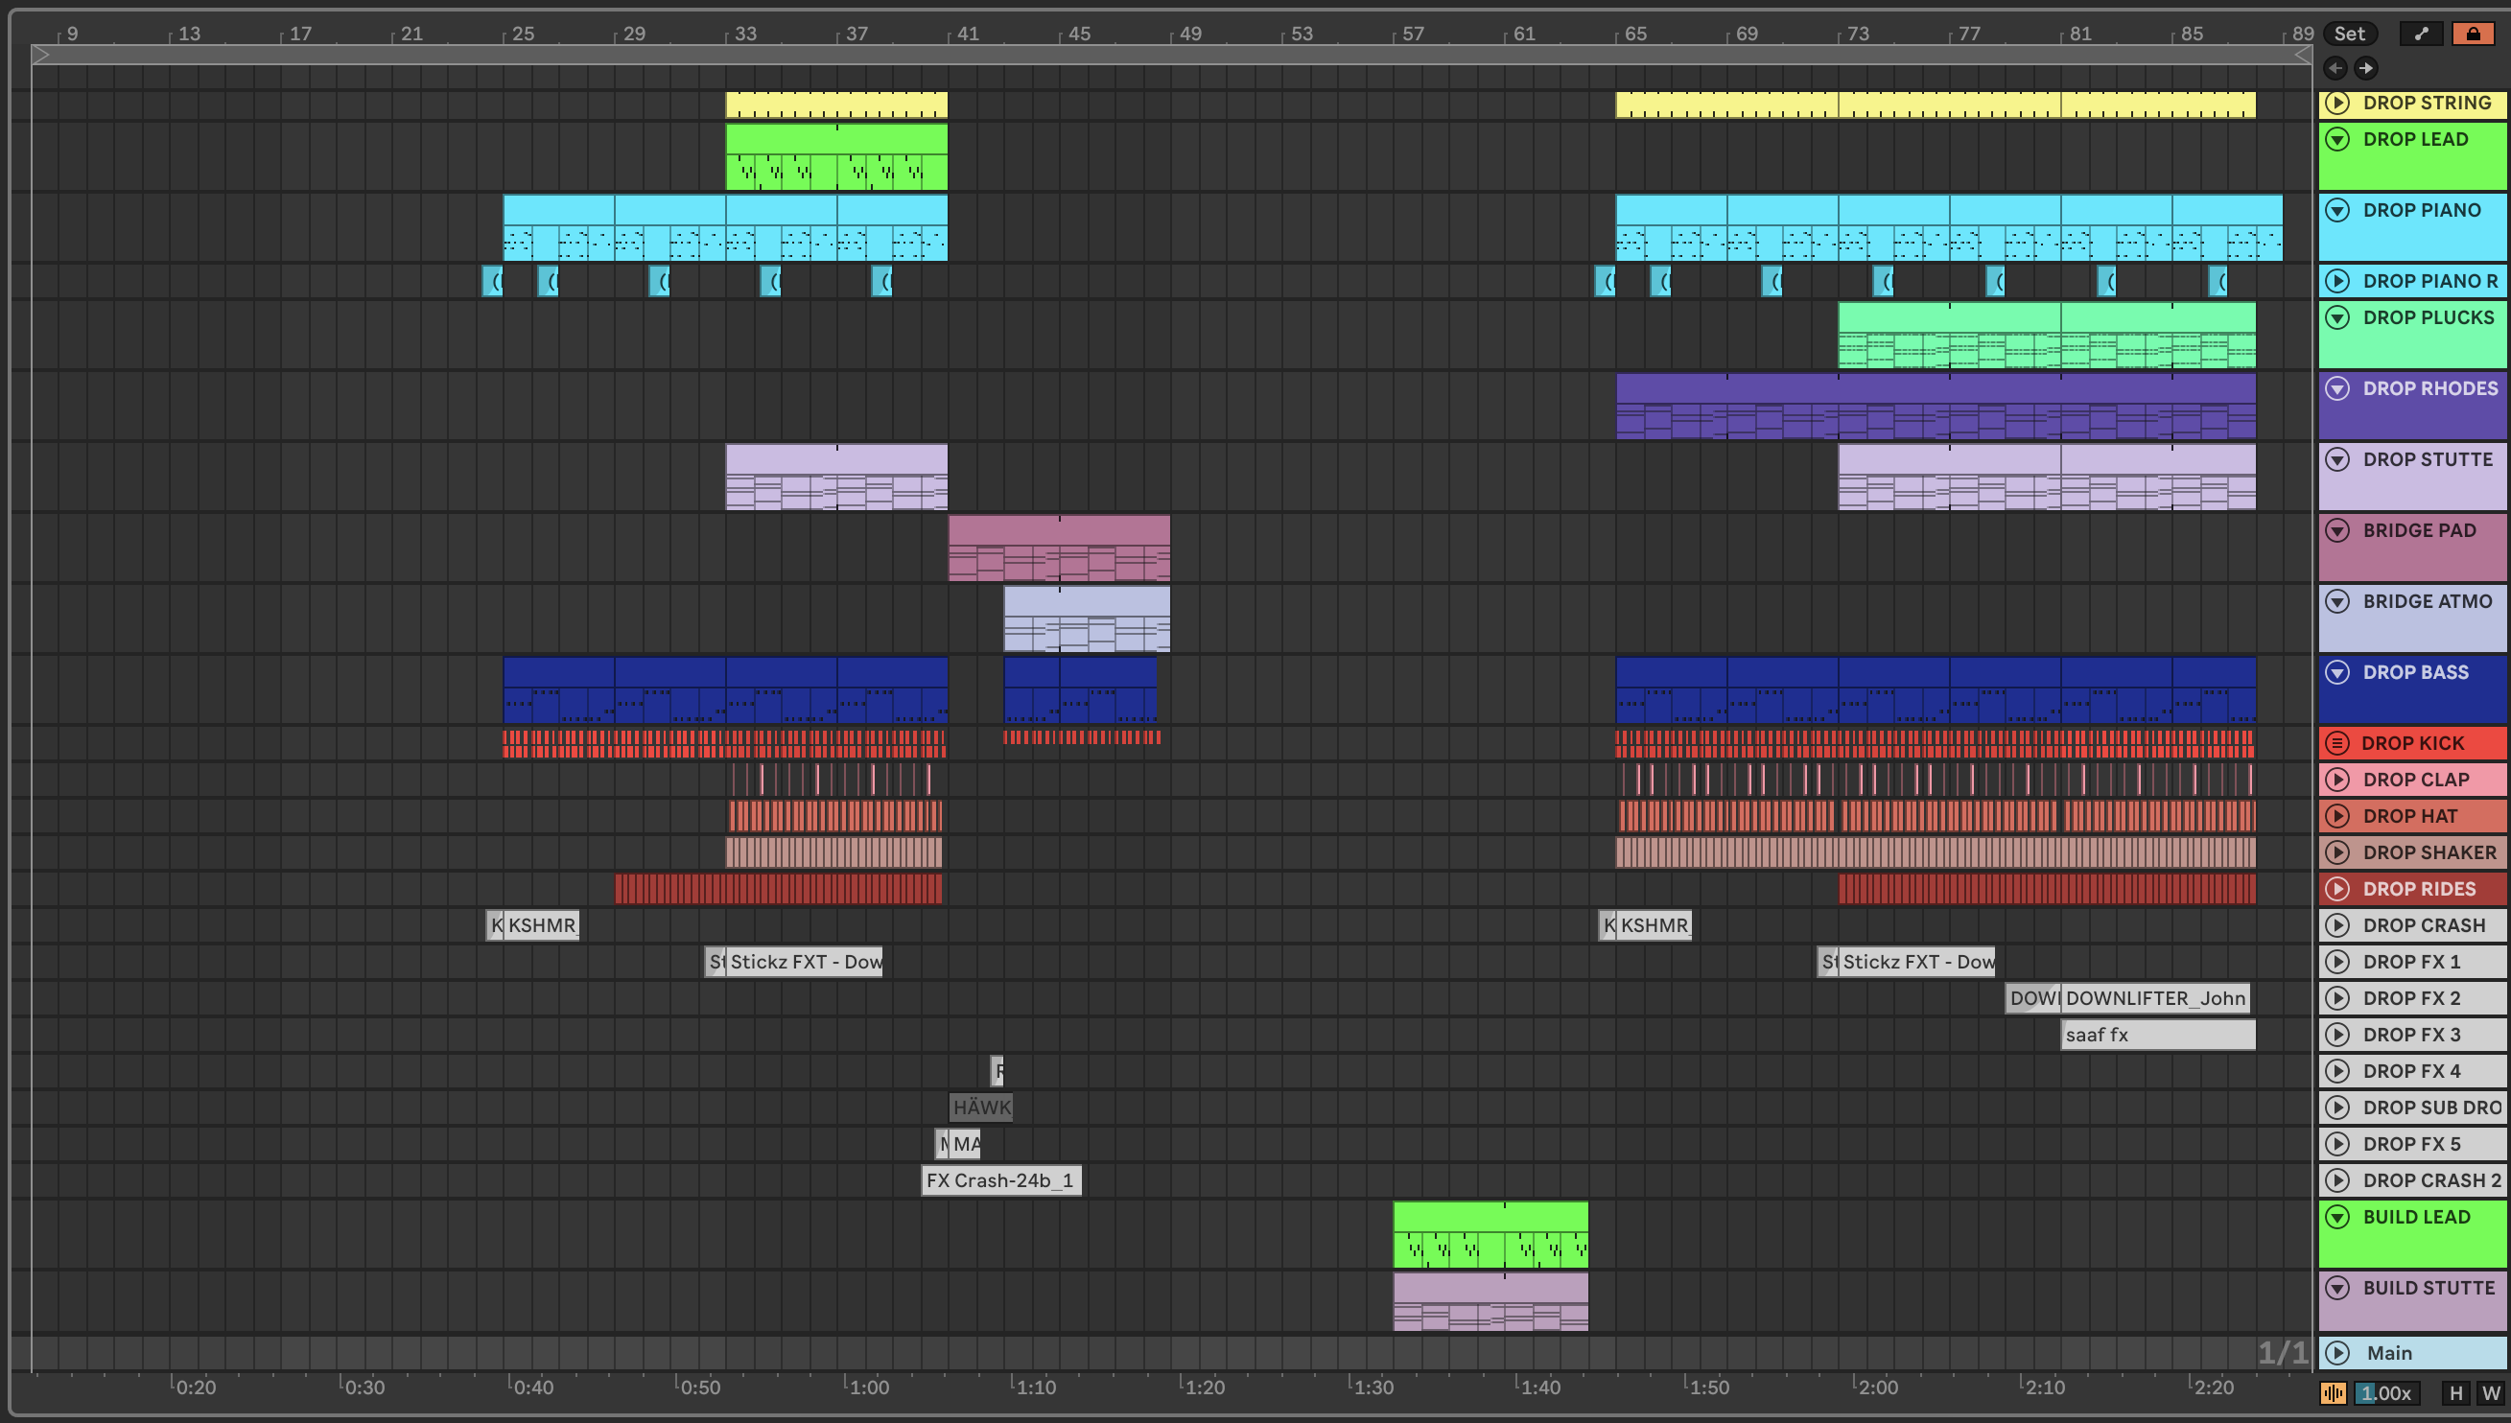Unfold the DROP CRASH track
The width and height of the screenshot is (2511, 1423).
pos(2337,925)
